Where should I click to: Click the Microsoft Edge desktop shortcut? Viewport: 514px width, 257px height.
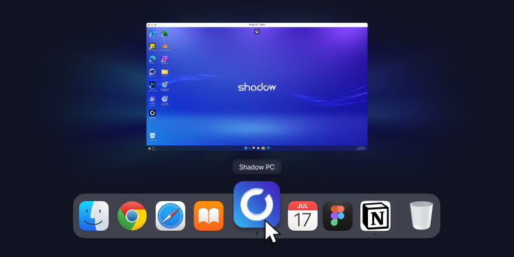pos(152,59)
